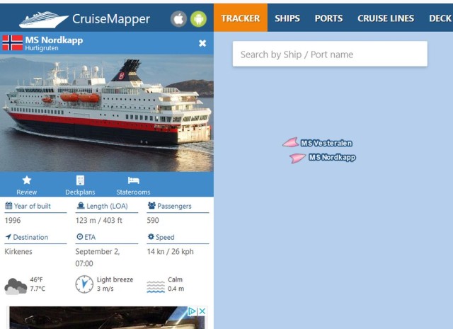This screenshot has width=453, height=329.
Task: Open Review via the star icon
Action: [27, 180]
